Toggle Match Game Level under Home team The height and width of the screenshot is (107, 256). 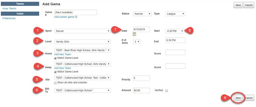[55, 58]
